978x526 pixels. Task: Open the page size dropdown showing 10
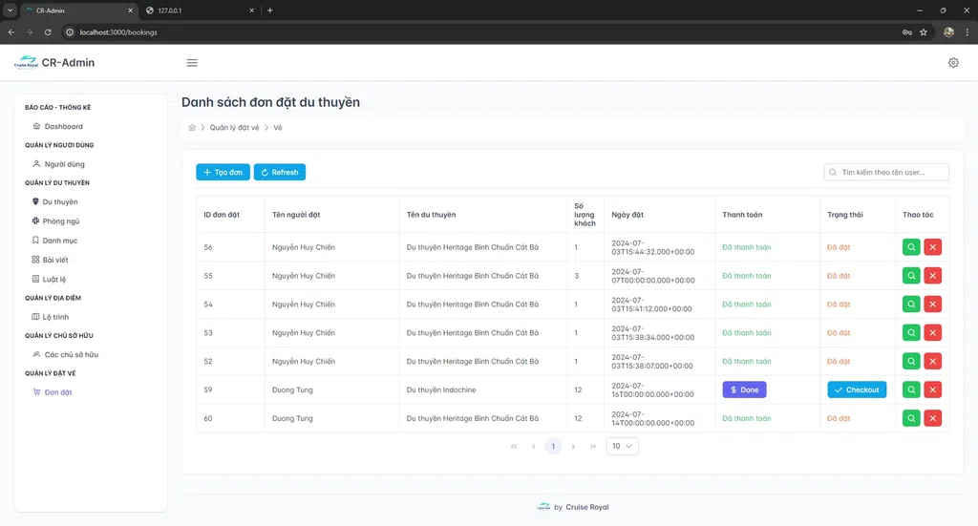[x=622, y=446]
